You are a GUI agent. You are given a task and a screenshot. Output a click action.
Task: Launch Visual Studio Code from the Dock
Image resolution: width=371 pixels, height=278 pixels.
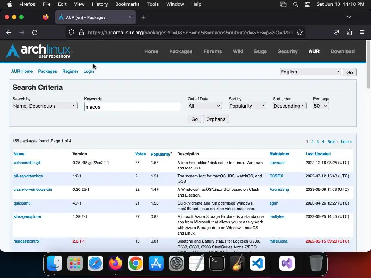258,263
